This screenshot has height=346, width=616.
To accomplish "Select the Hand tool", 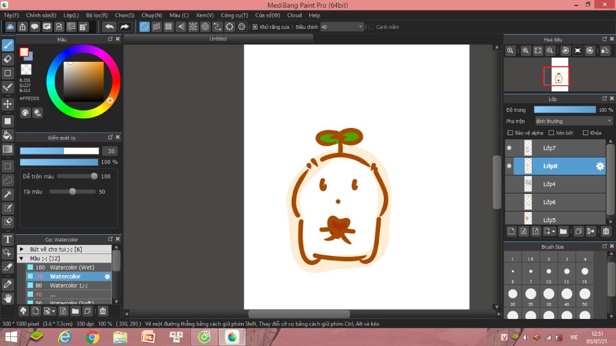I will click(x=8, y=298).
